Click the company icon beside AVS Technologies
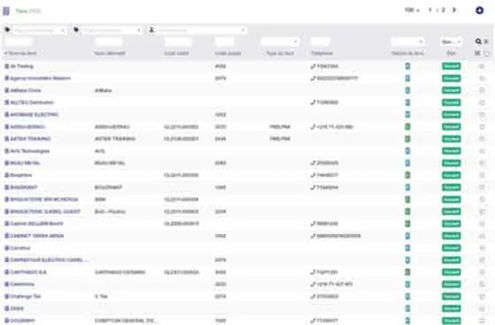The width and height of the screenshot is (495, 325). tap(6, 151)
